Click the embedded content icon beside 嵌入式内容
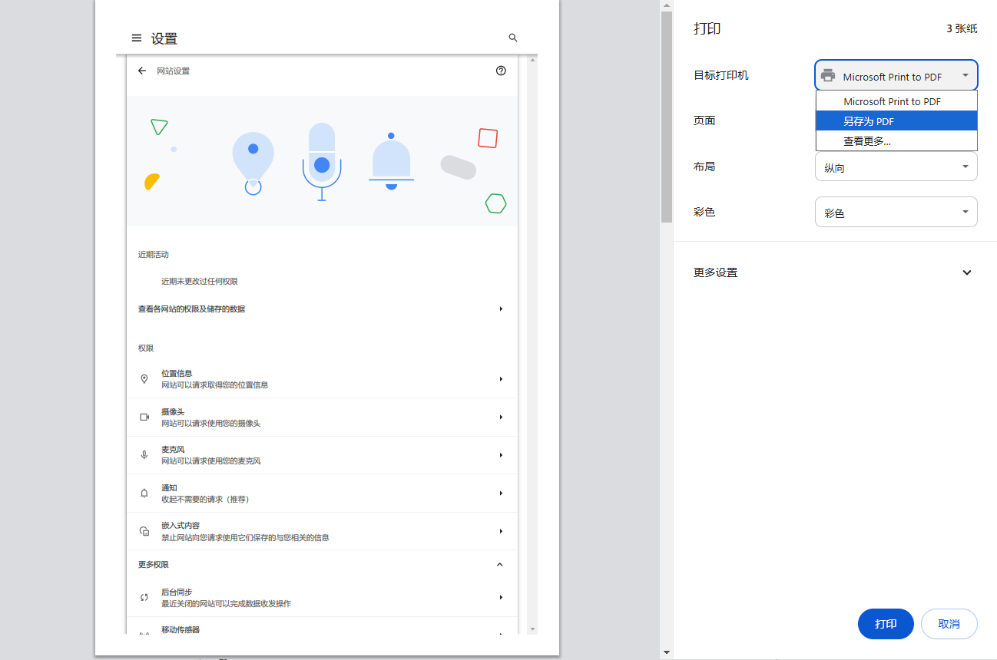 coord(144,531)
